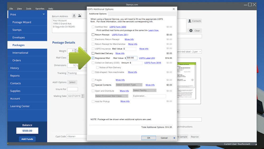Increase the Weight value with the up arrow
This screenshot has height=149, width=264.
pos(76,49)
